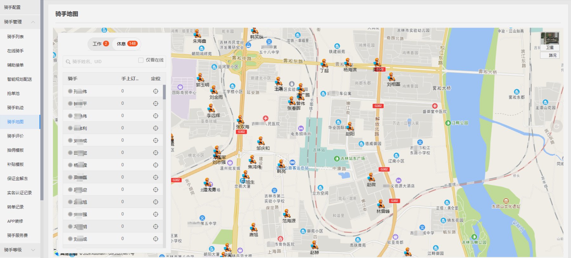Click rider marker 焦鸿伟 on map
571x258 pixels.
253,160
